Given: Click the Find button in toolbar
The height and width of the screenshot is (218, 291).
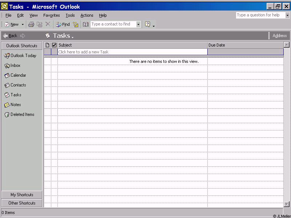Looking at the screenshot, I should [63, 24].
